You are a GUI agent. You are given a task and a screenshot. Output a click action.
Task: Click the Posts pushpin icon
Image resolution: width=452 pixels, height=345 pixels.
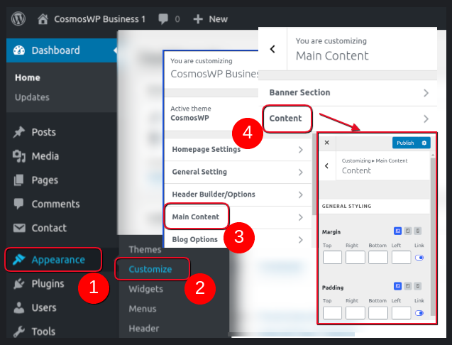click(x=19, y=132)
